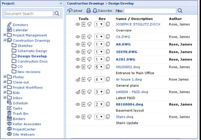This screenshot has width=201, height=140.
Task: Click the Name / Description column header
Action: click(x=134, y=19)
